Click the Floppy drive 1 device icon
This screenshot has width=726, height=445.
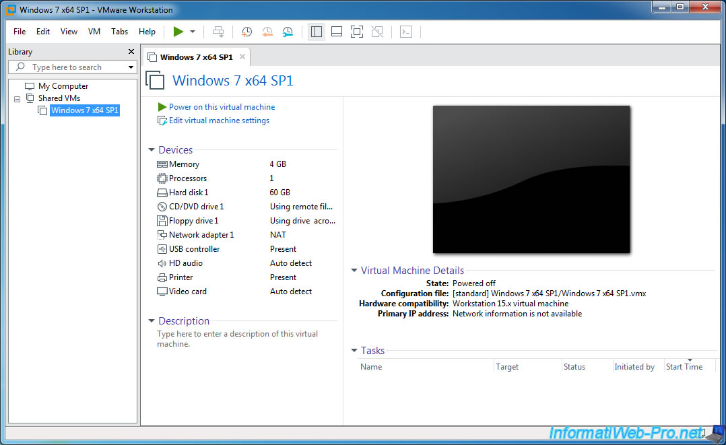[x=162, y=221]
